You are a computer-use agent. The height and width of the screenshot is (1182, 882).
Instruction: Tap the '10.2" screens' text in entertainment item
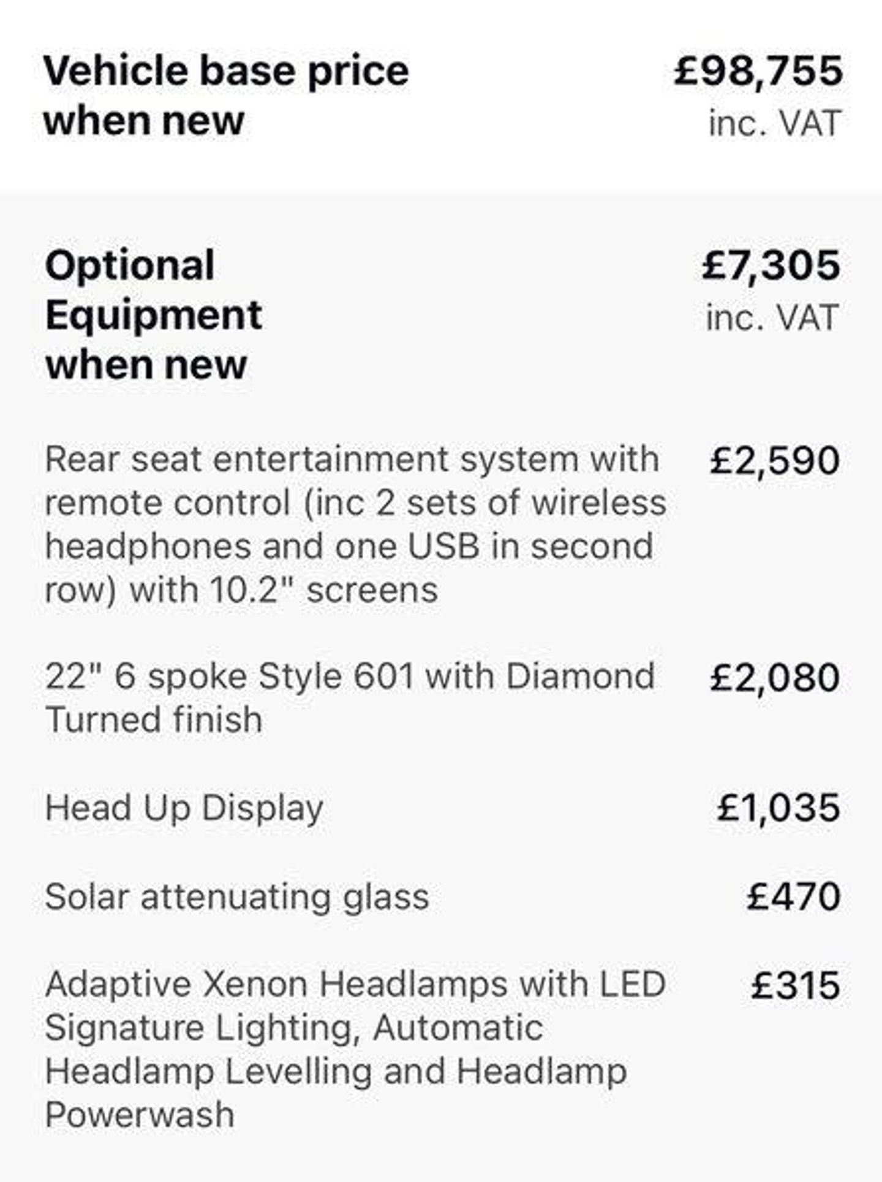tap(323, 591)
